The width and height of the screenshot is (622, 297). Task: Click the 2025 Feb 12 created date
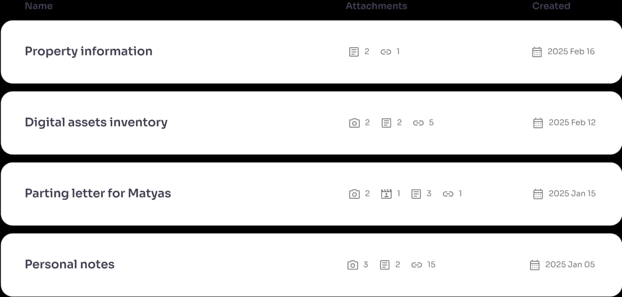tap(572, 123)
